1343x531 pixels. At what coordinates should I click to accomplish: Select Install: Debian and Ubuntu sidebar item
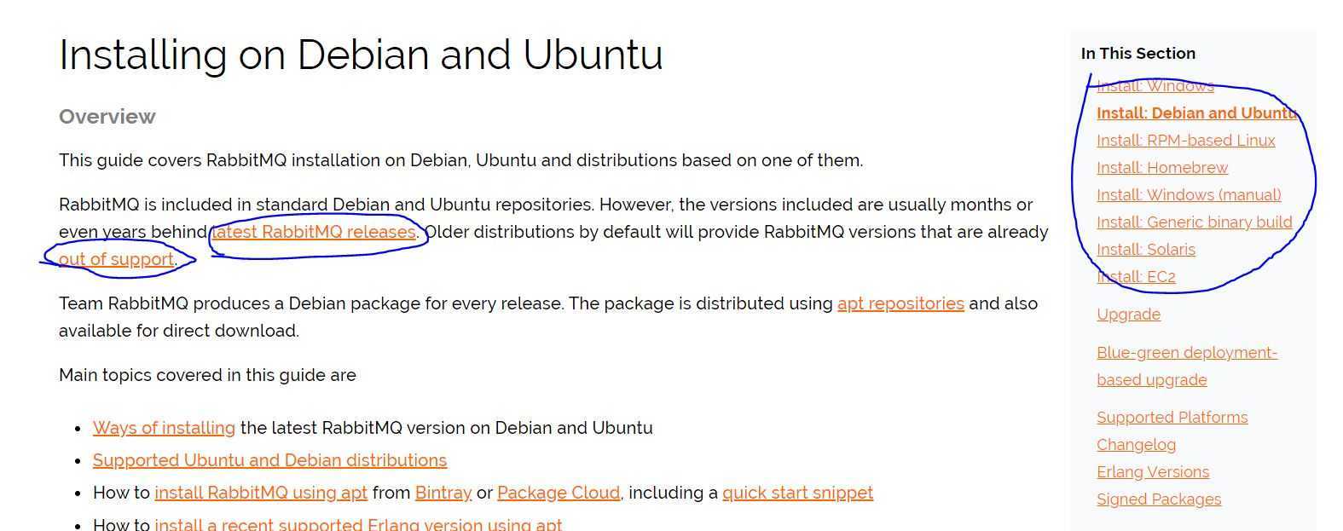(x=1197, y=113)
